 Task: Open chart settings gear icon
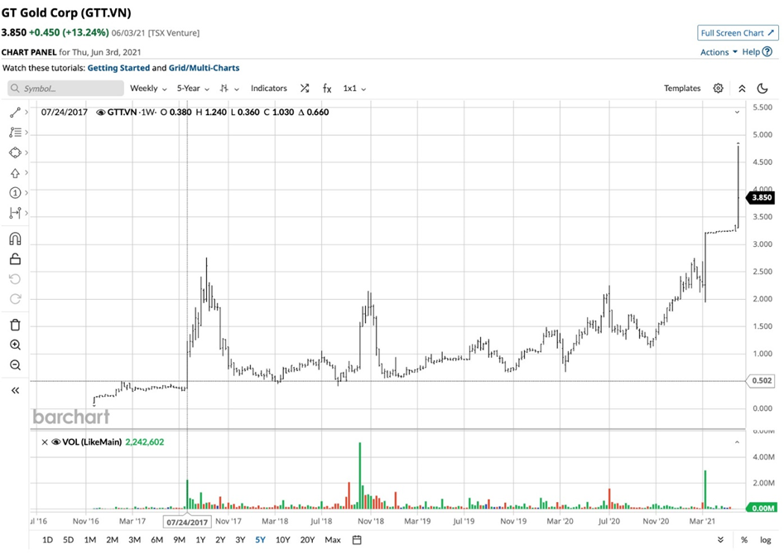pyautogui.click(x=719, y=89)
